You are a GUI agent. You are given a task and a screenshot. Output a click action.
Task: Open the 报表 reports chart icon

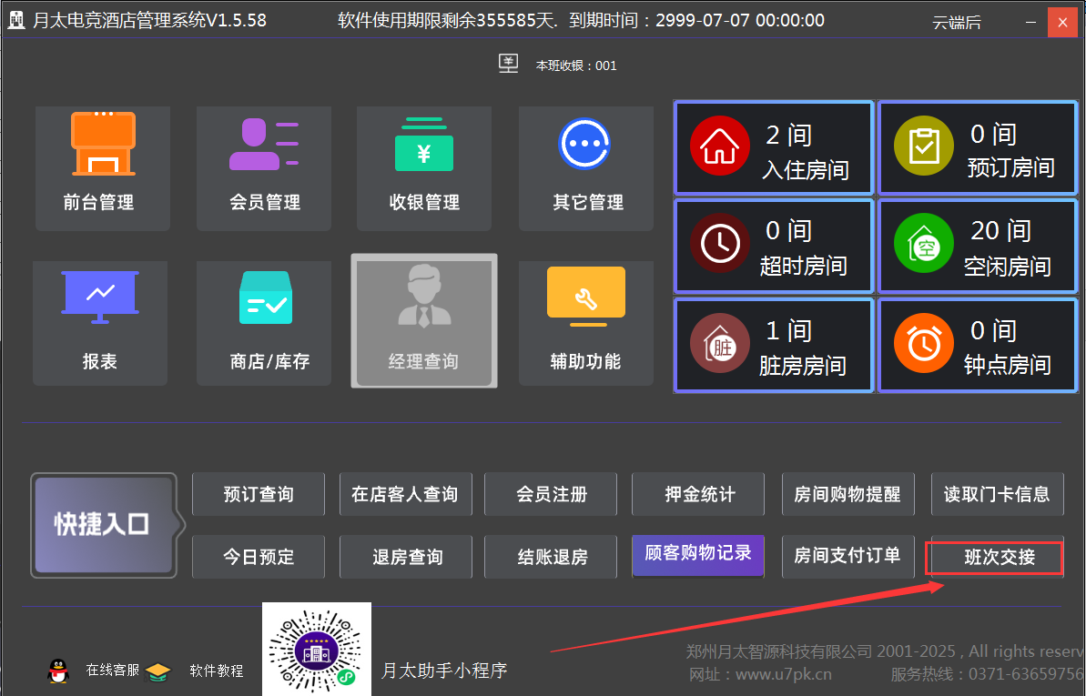tap(100, 298)
